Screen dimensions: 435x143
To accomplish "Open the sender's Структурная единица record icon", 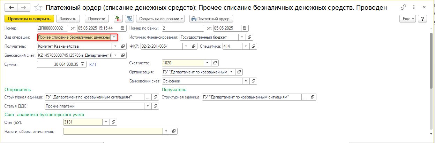I will point(155,97).
